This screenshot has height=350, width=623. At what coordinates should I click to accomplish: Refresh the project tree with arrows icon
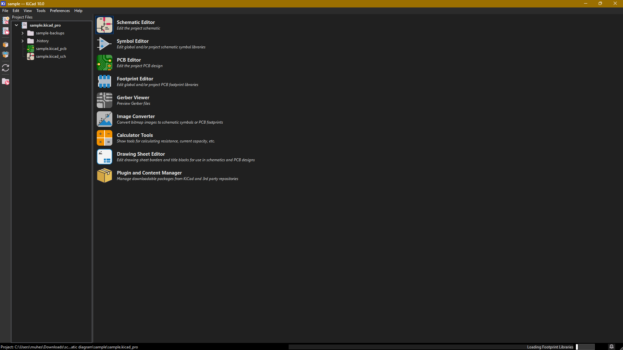(6, 68)
